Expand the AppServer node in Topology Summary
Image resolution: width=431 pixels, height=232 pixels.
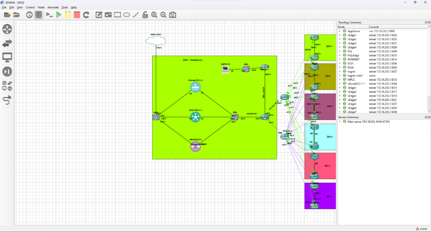[340, 31]
